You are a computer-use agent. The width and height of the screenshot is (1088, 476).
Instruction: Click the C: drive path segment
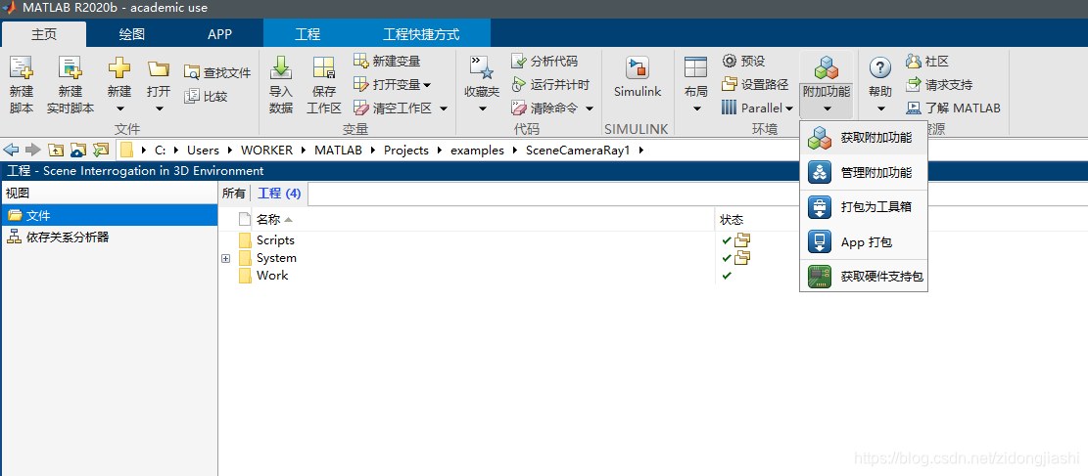(160, 151)
